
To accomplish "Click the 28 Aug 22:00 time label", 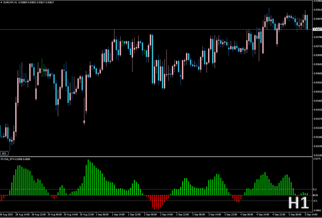I will point(39,215).
